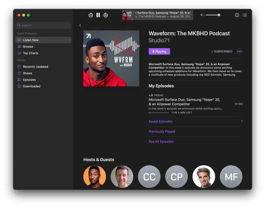Click the Browse podcast icon
265x207 pixels.
tap(19, 46)
